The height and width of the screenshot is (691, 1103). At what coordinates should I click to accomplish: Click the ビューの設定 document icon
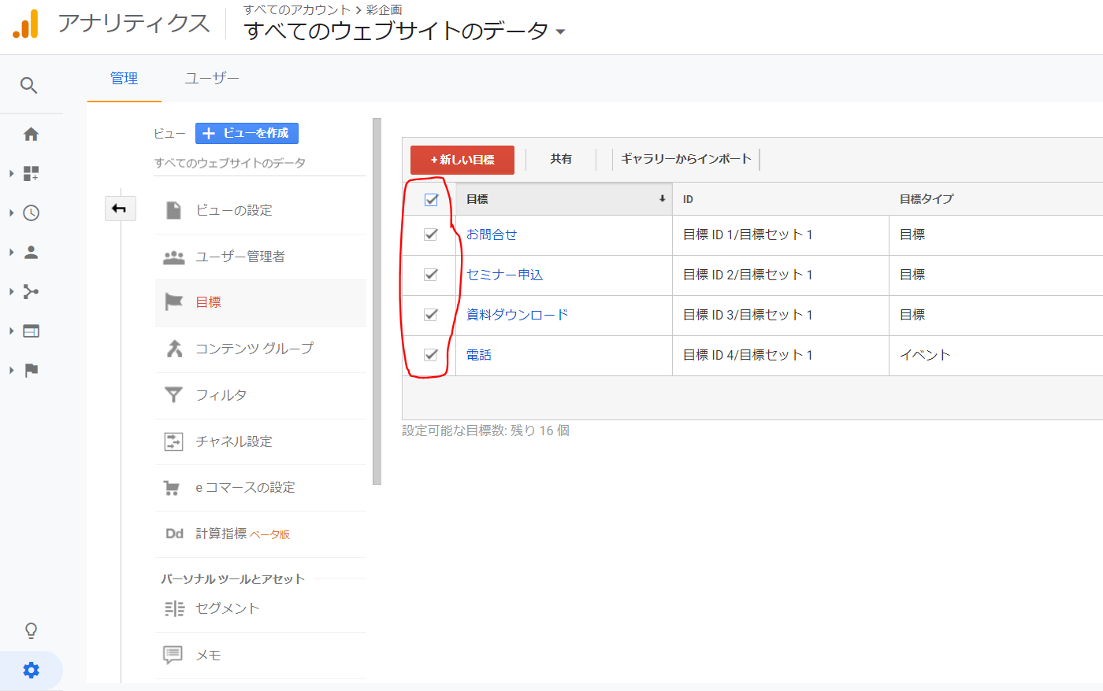[173, 210]
